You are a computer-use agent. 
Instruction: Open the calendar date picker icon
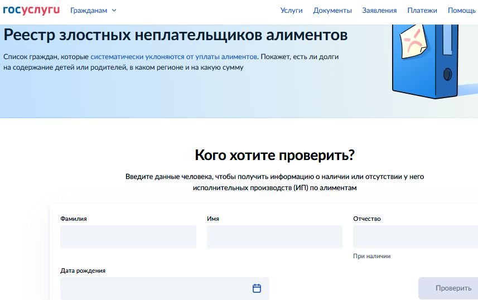point(257,288)
